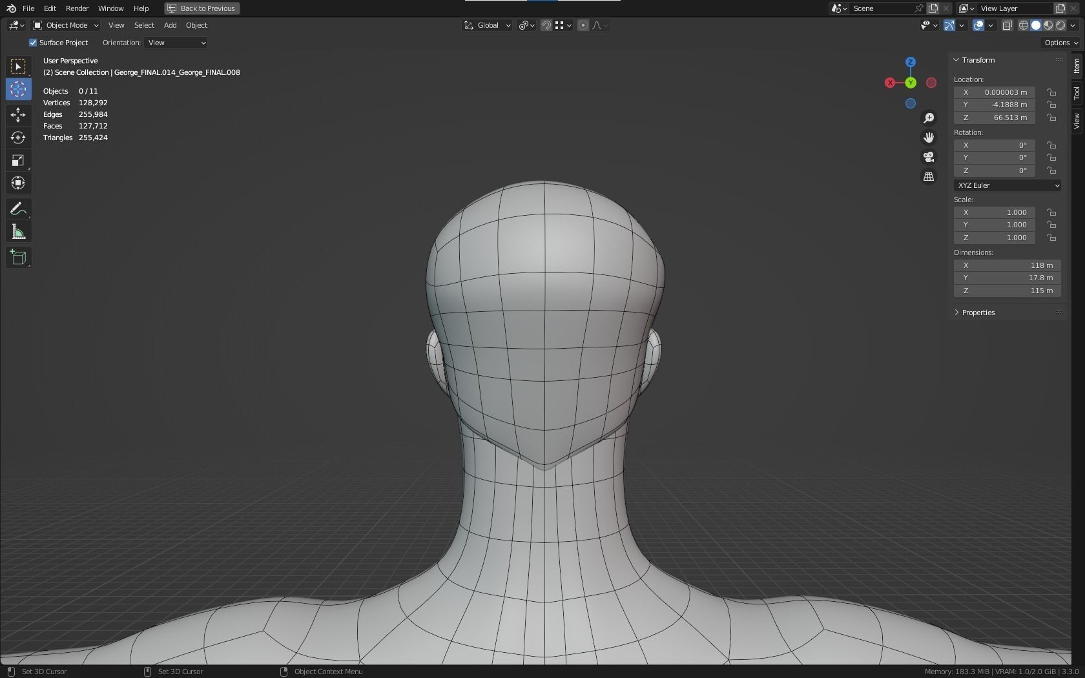This screenshot has width=1085, height=678.
Task: Open the viewport View menu
Action: [116, 25]
